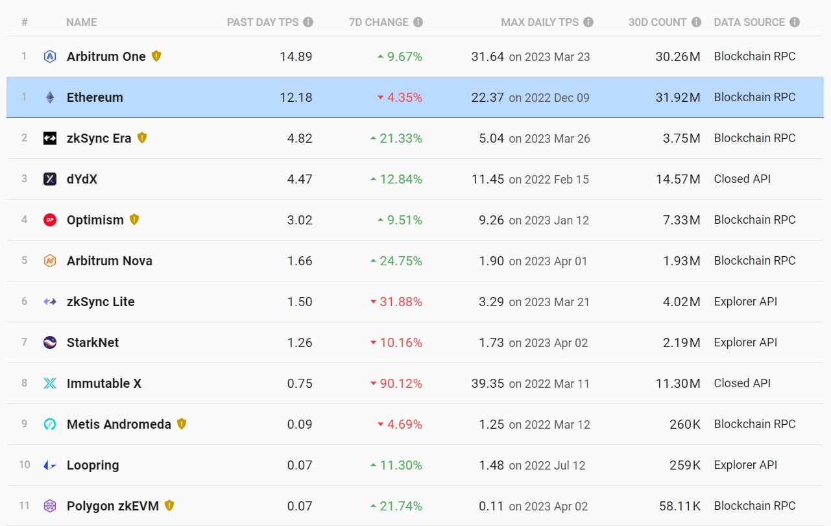Click the 7D CHANGE column header
The width and height of the screenshot is (831, 526).
379,22
